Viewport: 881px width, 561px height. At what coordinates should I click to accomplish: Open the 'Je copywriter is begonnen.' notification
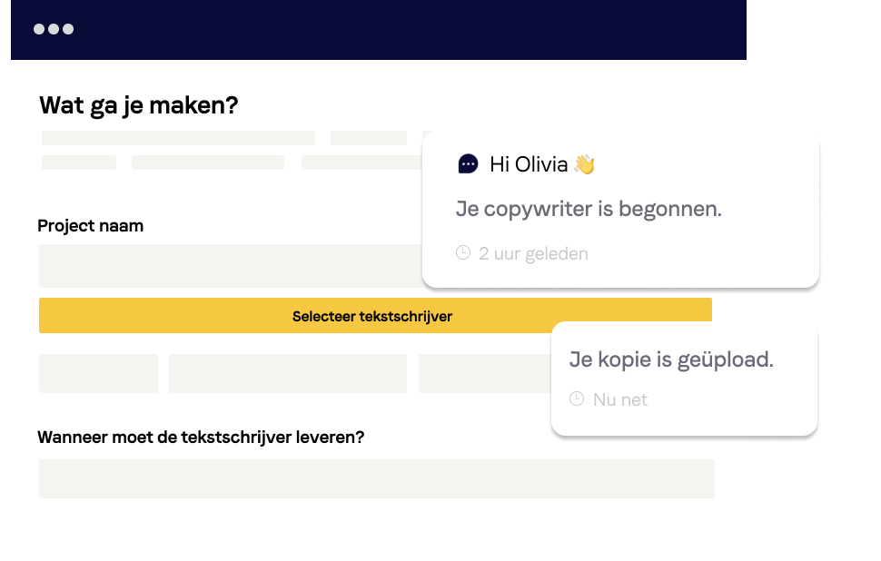pos(589,210)
